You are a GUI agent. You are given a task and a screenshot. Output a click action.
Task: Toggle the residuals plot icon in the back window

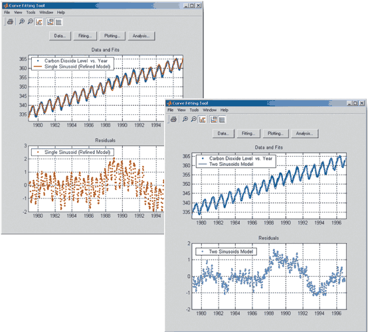(x=50, y=22)
